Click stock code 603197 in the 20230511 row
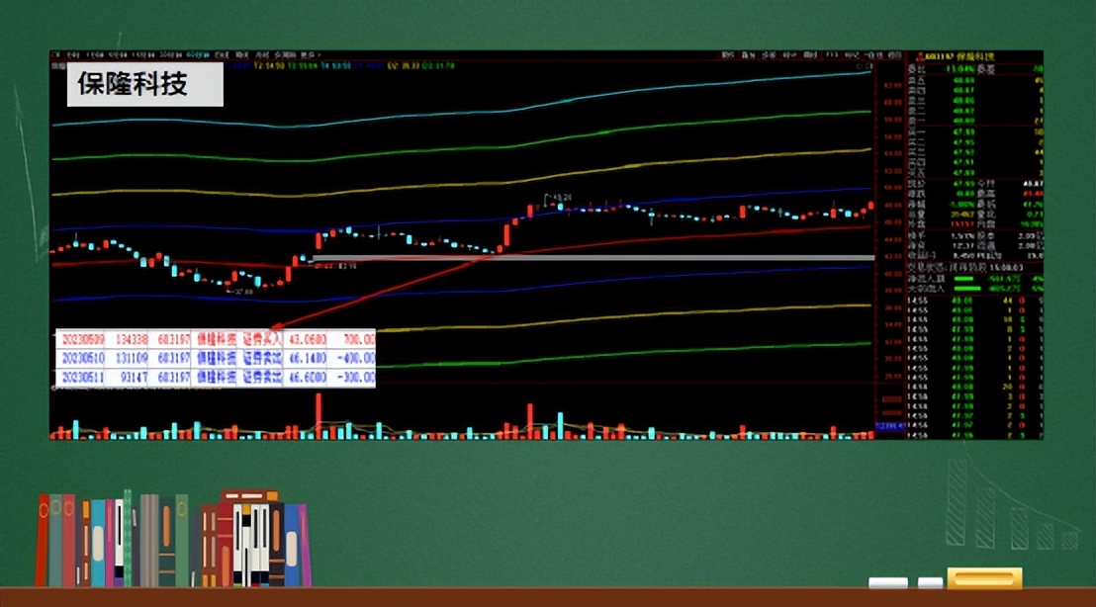 click(173, 378)
